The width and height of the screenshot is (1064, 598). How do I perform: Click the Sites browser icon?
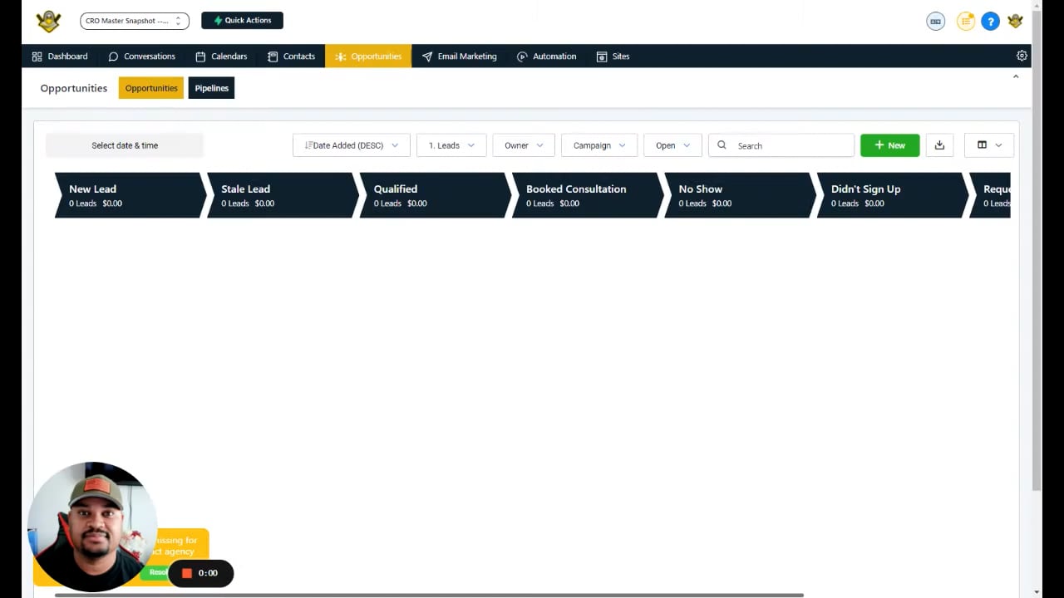[602, 56]
